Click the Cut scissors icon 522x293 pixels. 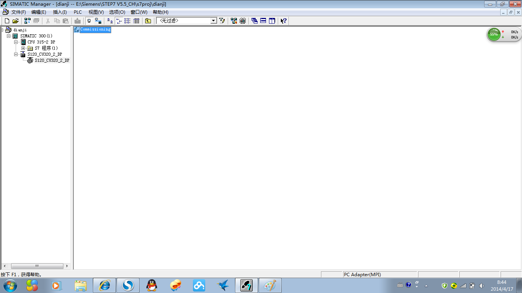coord(48,21)
